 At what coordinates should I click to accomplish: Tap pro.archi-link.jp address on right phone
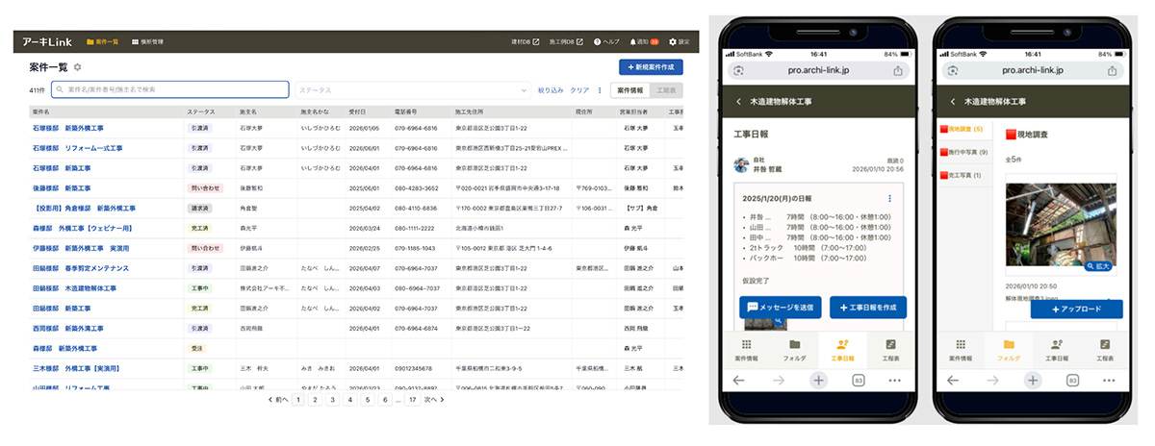tap(1034, 70)
